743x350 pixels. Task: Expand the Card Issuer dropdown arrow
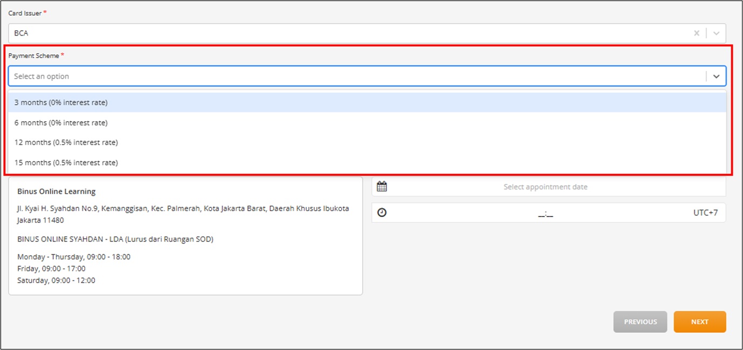[x=716, y=33]
